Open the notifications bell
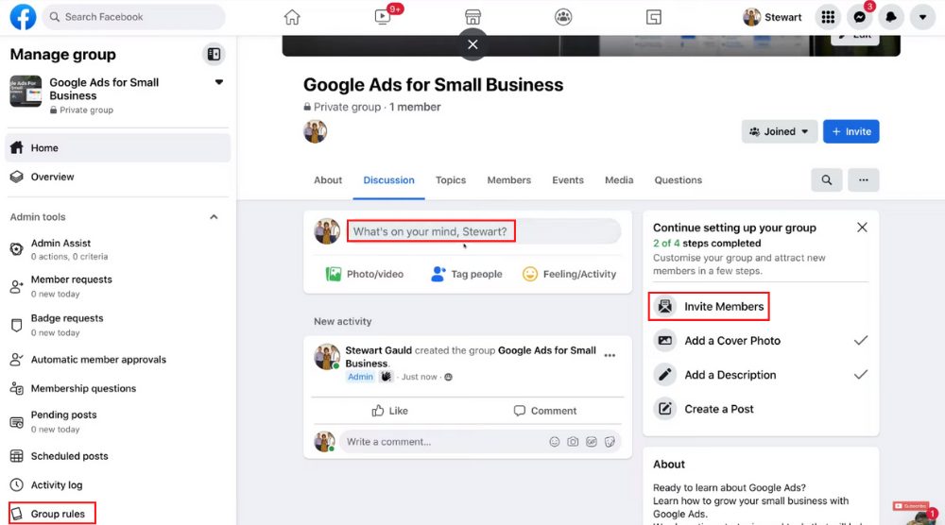This screenshot has height=525, width=945. 891,17
